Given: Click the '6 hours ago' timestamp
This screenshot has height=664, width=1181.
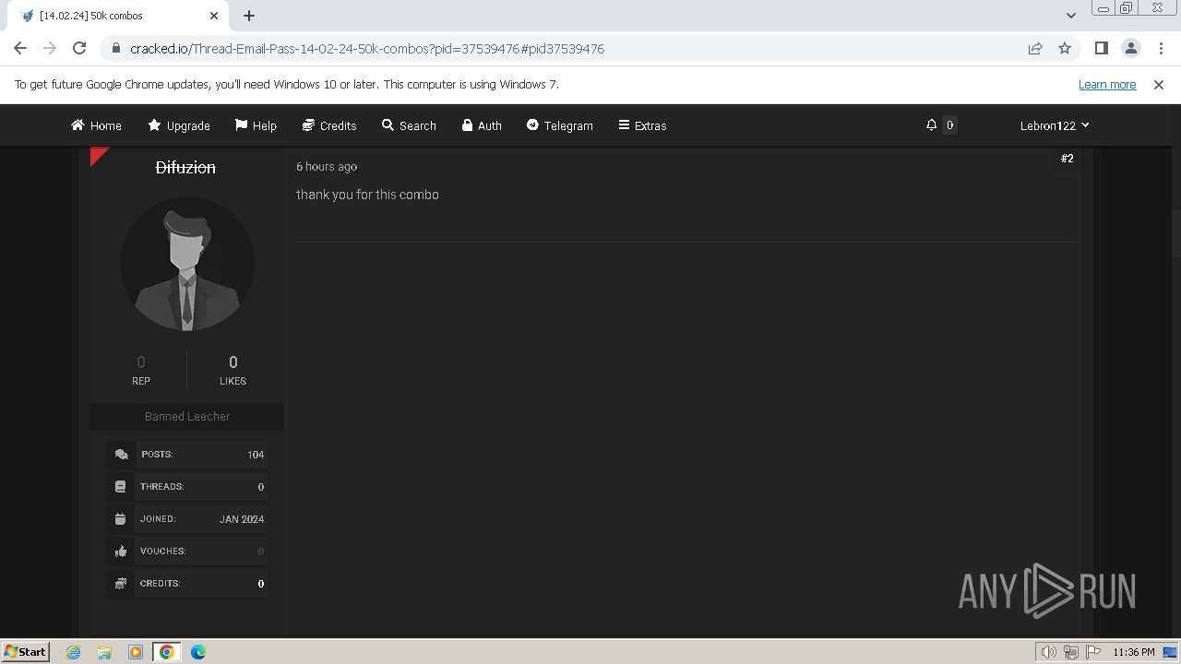Looking at the screenshot, I should pyautogui.click(x=327, y=167).
